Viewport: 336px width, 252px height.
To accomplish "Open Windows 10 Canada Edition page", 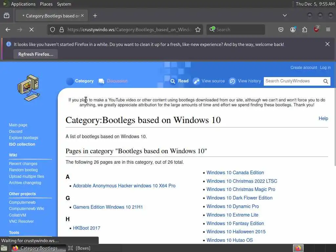I will [235, 173].
